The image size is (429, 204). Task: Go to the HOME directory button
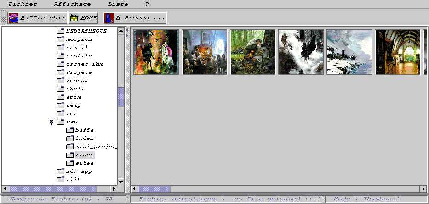pos(83,18)
